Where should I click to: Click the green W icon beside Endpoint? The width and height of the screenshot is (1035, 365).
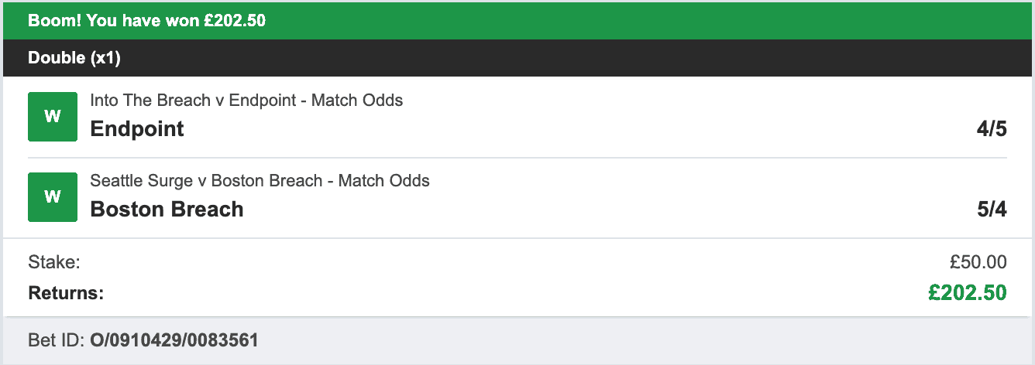point(53,117)
